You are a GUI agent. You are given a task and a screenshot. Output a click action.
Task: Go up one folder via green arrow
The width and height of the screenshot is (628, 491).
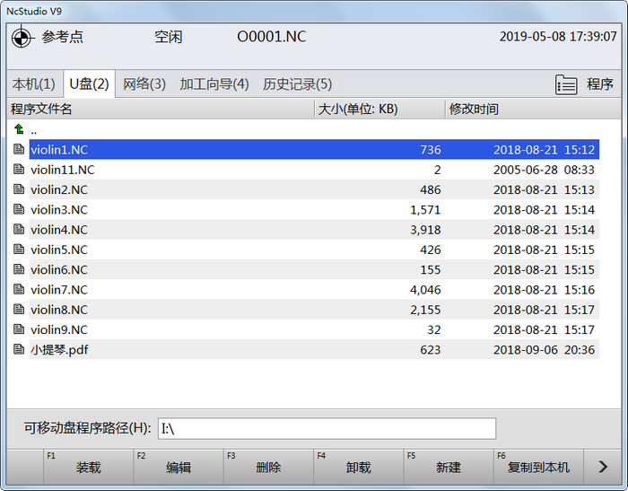19,129
